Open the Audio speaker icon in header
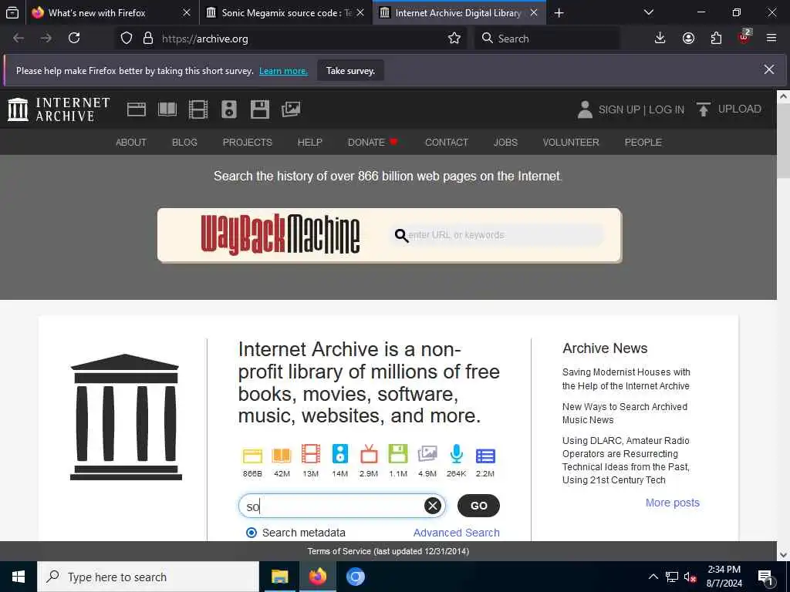This screenshot has width=790, height=592. click(x=228, y=109)
